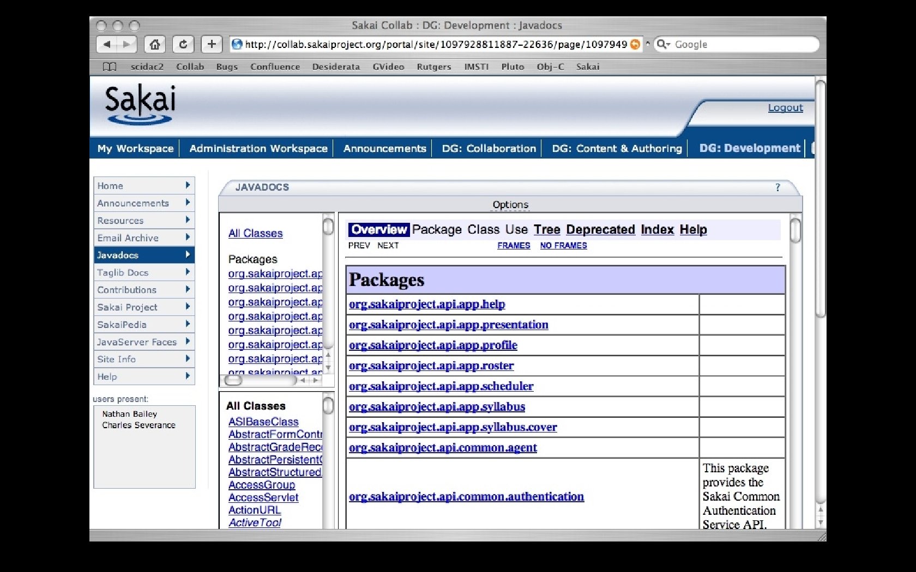Click the All Classes link in packages frame
The image size is (916, 572).
255,233
